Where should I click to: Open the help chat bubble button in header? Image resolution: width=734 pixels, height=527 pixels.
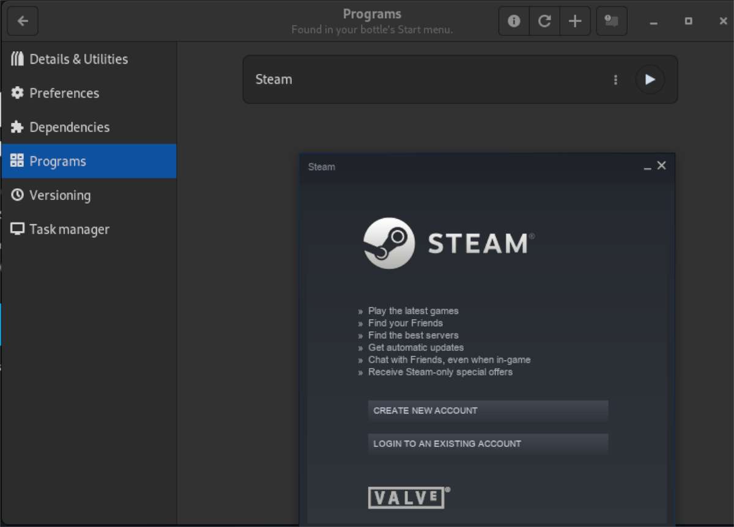(x=612, y=21)
